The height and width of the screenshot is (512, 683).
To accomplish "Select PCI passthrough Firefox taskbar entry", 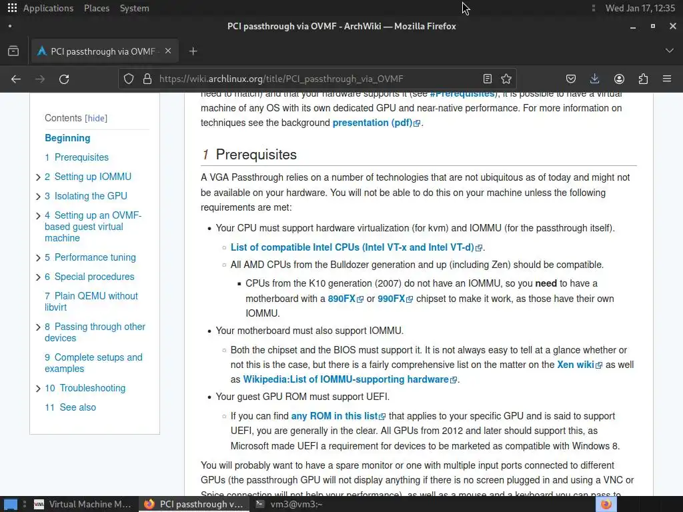I will point(194,504).
